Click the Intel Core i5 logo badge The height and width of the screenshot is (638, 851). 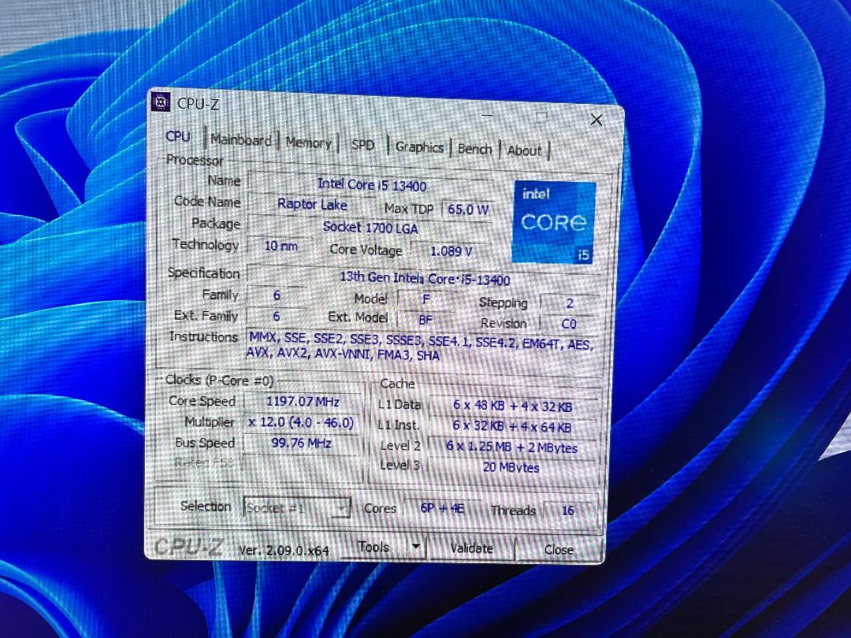(x=554, y=222)
